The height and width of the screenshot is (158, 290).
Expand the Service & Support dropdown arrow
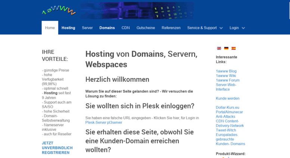pyautogui.click(x=221, y=28)
